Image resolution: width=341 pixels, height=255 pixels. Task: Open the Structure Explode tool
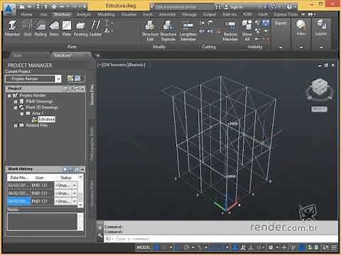tap(168, 30)
